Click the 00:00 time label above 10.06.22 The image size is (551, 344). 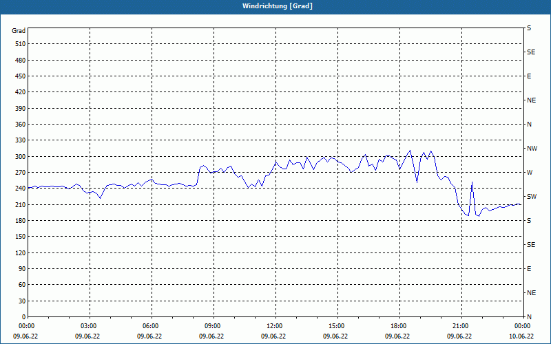[x=523, y=325]
